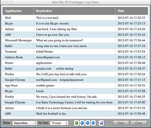Image resolution: width=151 pixels, height=128 pixels.
Task: Click the Clear button
Action: [121, 123]
